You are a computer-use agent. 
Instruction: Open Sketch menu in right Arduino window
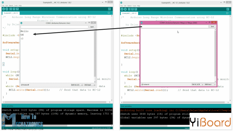point(129,6)
